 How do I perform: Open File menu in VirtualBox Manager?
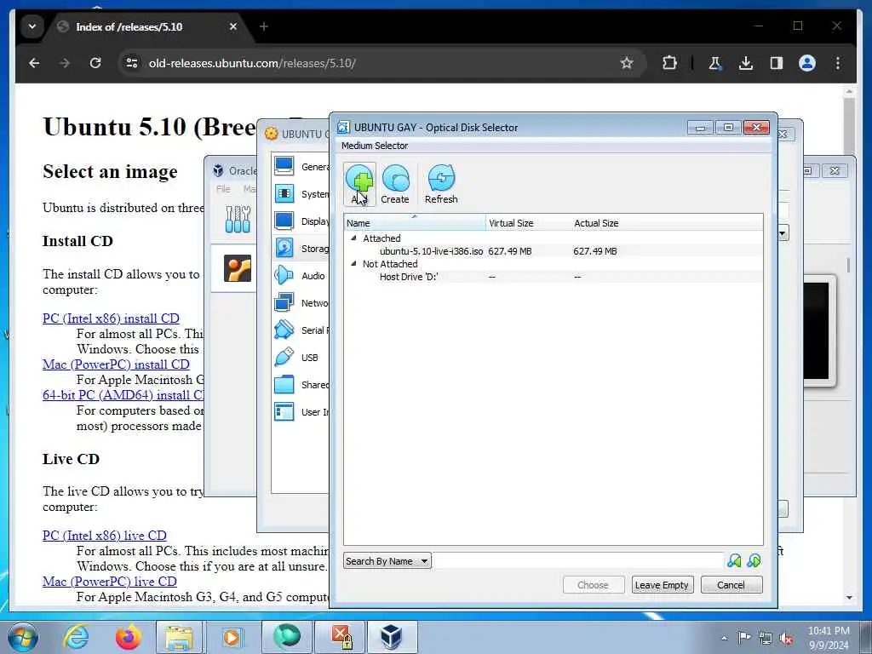coord(223,189)
